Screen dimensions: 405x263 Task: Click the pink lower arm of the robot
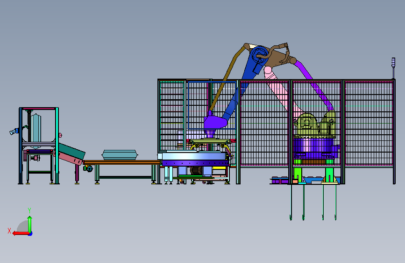click(282, 90)
